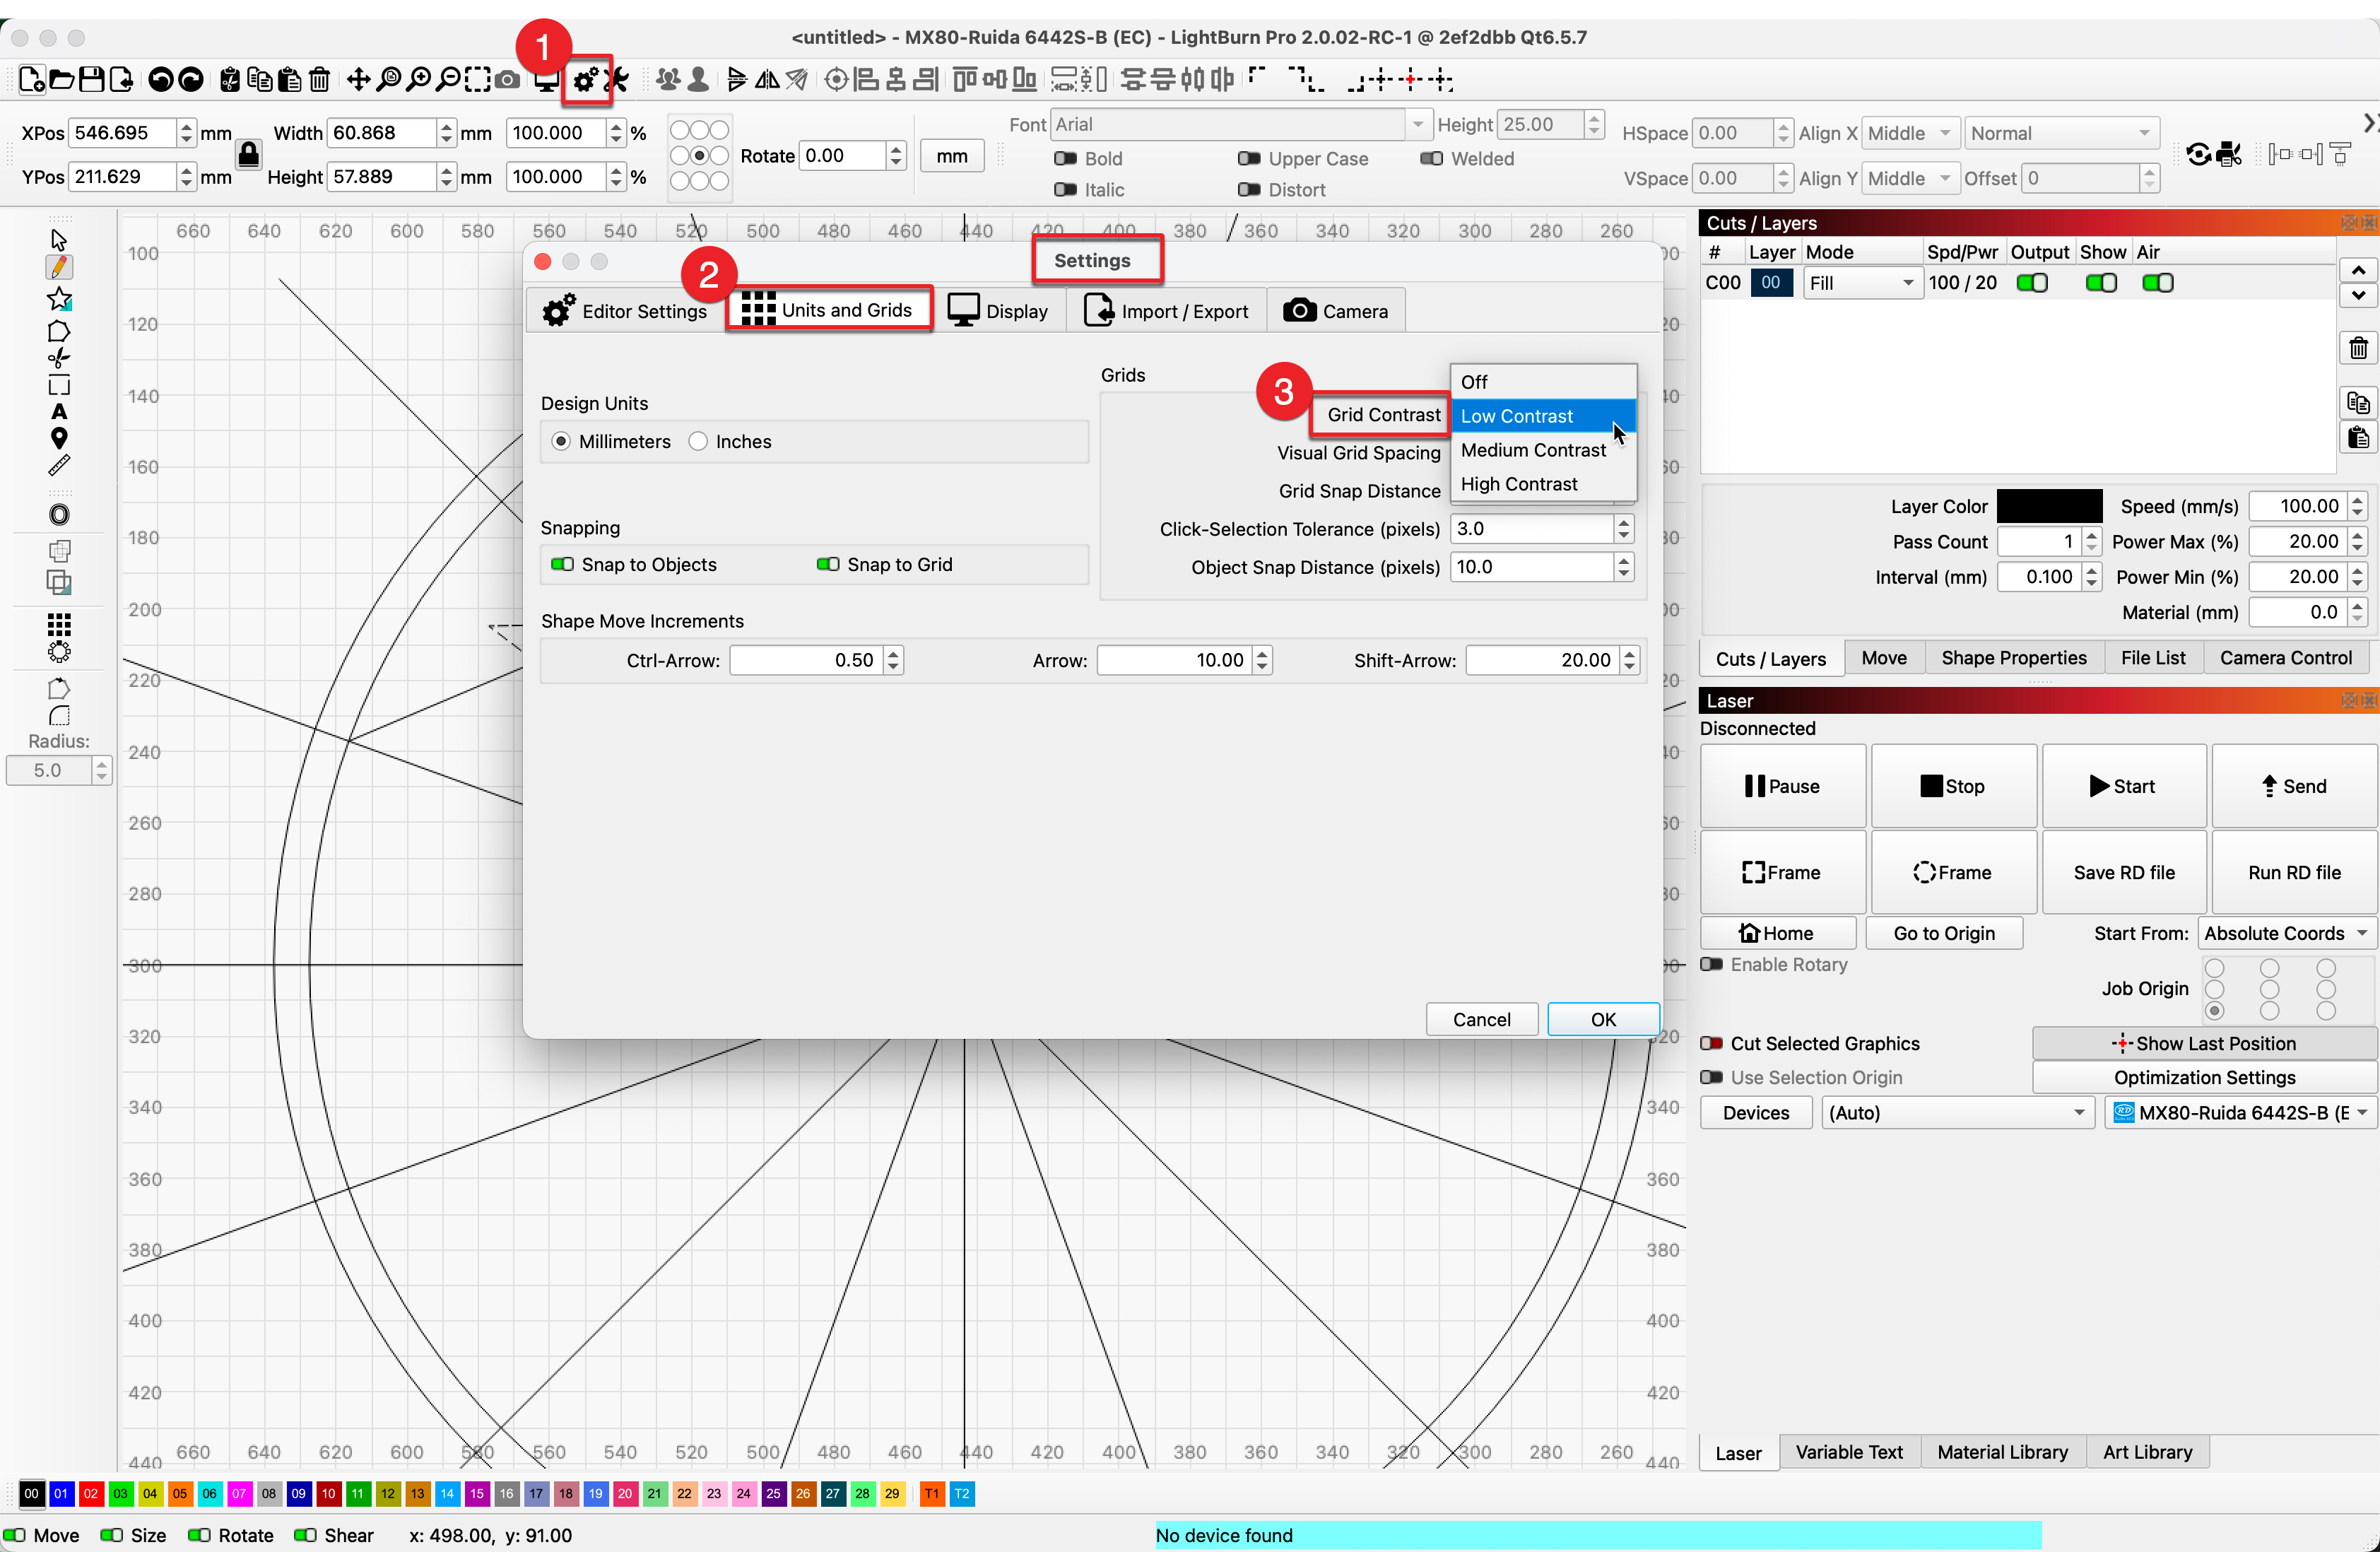This screenshot has height=1552, width=2380.
Task: Select the Inches radio button
Action: [x=698, y=441]
